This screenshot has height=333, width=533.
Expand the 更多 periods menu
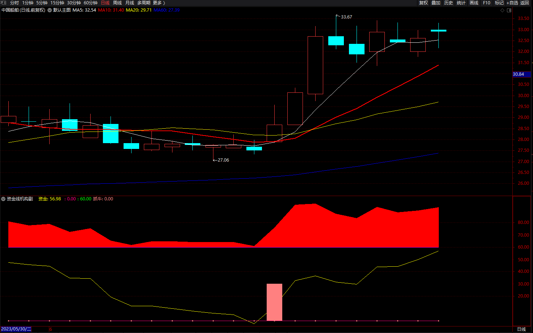(159, 3)
